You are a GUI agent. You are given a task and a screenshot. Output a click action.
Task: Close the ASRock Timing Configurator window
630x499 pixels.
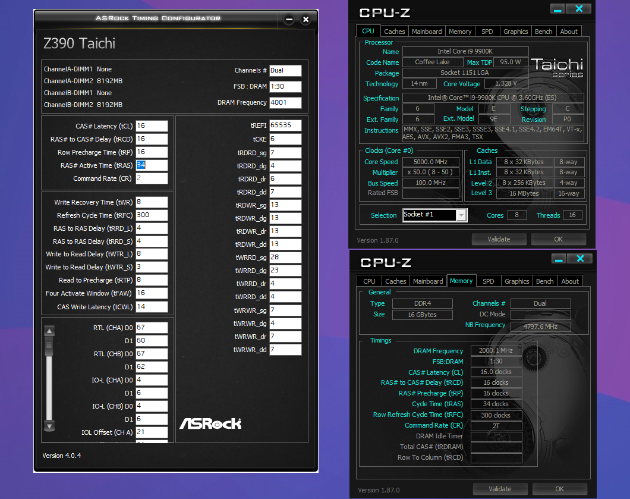click(305, 19)
